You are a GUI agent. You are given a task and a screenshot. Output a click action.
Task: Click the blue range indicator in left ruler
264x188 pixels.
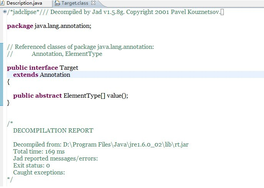[x=2, y=74]
